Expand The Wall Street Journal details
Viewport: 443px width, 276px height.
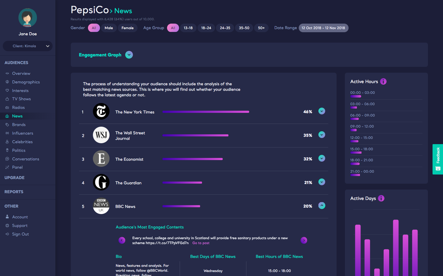322,135
